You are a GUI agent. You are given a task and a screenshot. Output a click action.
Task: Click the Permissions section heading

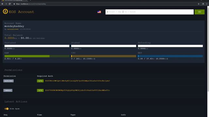click(13, 70)
